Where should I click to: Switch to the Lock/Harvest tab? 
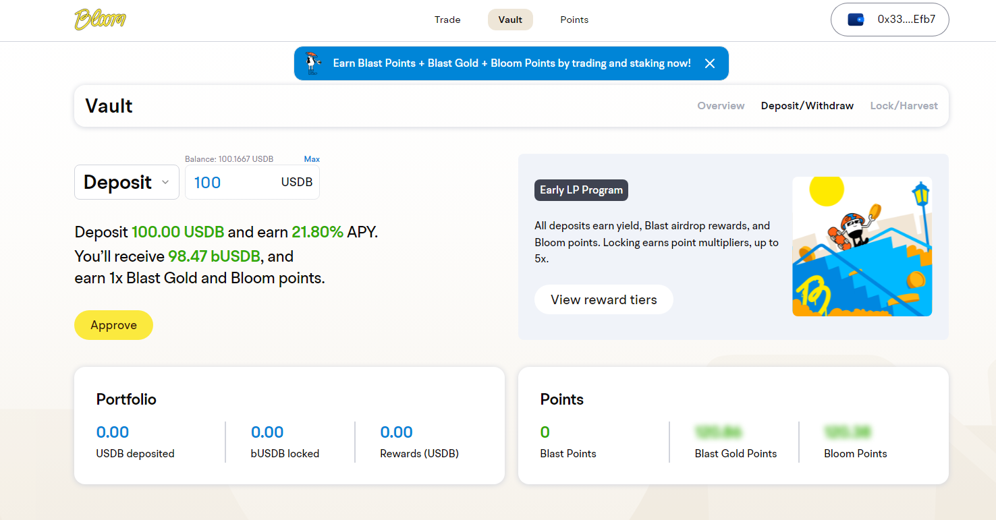click(904, 106)
